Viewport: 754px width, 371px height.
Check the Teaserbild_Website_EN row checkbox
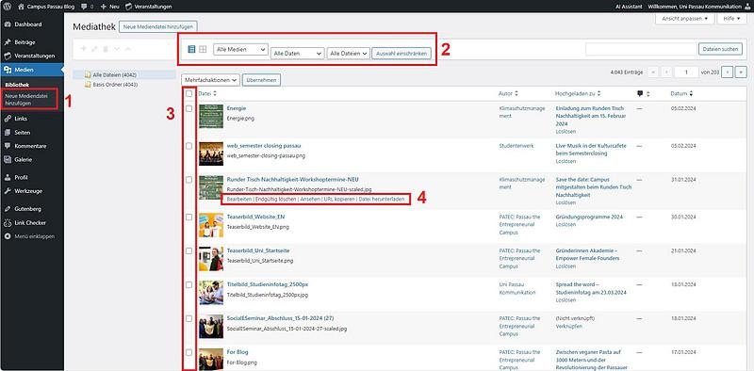189,218
